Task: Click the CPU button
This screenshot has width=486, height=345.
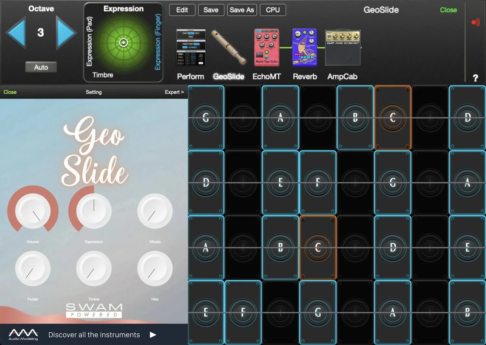Action: (273, 10)
